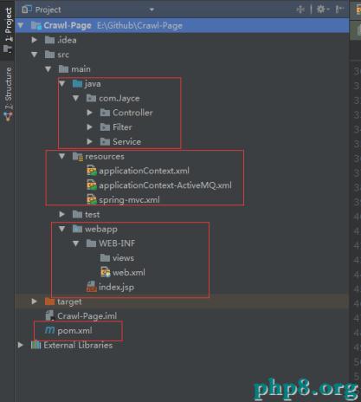Click the blue java source folder icon

coord(77,84)
